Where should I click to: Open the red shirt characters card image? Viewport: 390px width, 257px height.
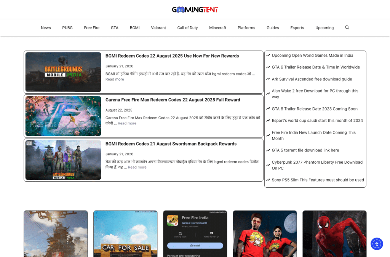265,234
